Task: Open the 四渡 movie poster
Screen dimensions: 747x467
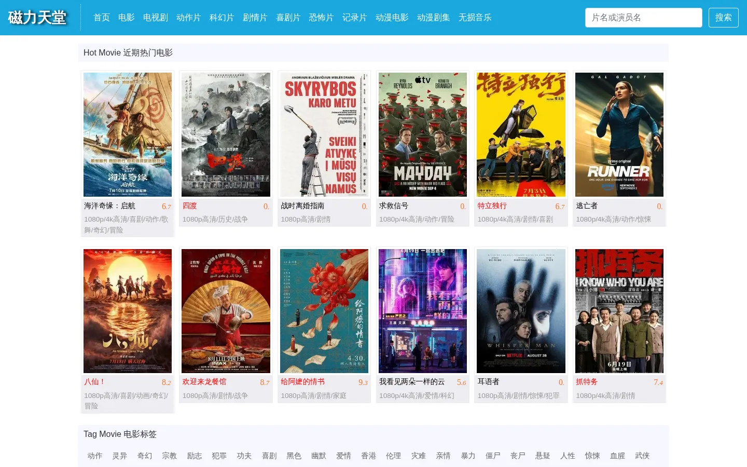Action: pos(226,134)
